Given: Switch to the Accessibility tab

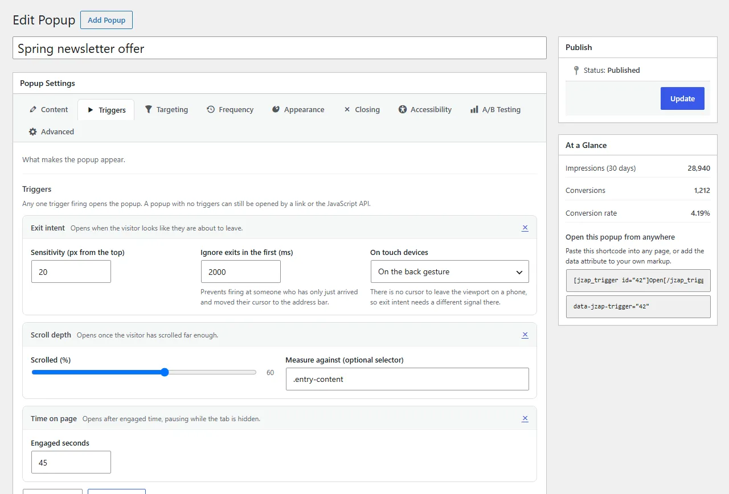Looking at the screenshot, I should [425, 109].
